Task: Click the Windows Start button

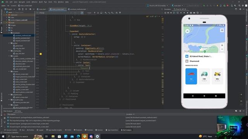Action: [3, 136]
